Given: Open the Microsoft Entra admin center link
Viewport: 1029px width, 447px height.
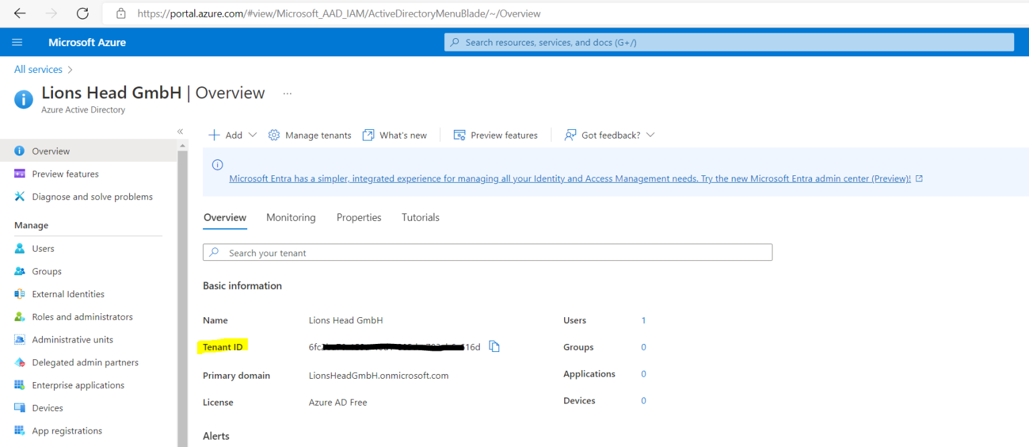Looking at the screenshot, I should tap(569, 178).
